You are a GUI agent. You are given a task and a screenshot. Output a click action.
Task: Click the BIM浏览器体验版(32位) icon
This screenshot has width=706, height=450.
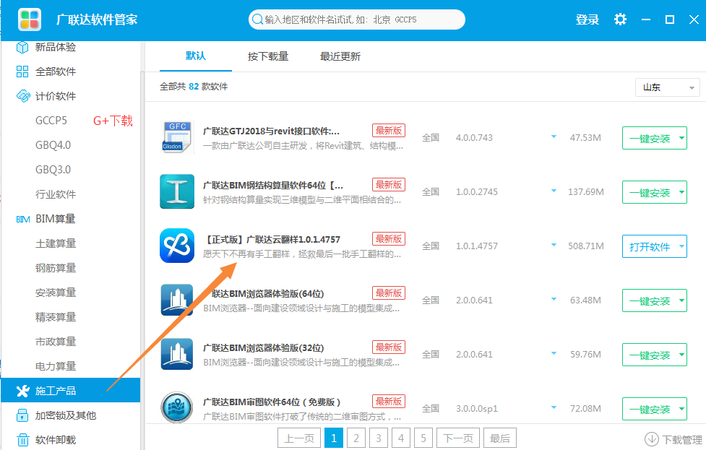point(177,354)
